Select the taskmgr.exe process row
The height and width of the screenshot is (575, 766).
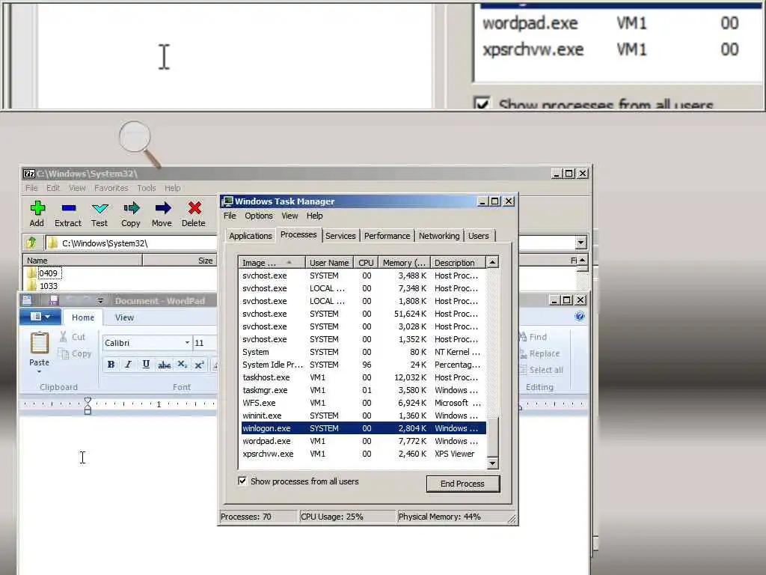point(364,390)
